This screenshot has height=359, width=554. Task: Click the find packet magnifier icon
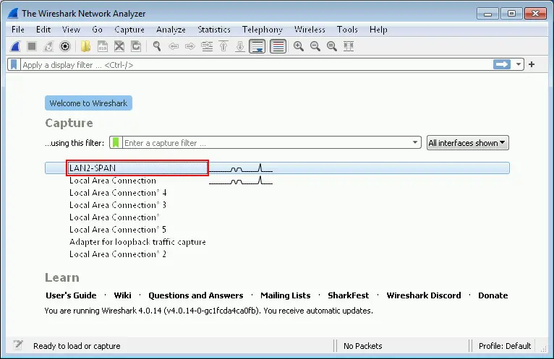(157, 46)
